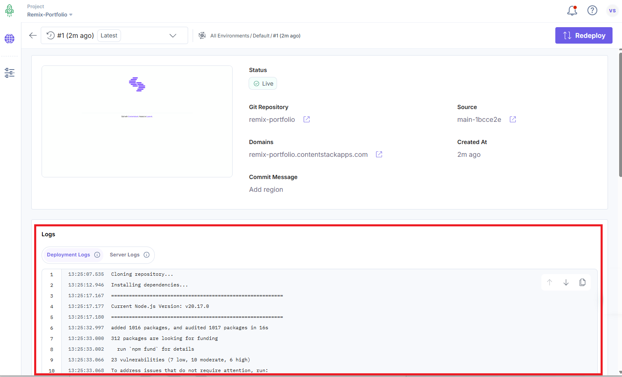Select 'Cloning repository...' log line
This screenshot has height=377, width=622.
click(x=142, y=274)
